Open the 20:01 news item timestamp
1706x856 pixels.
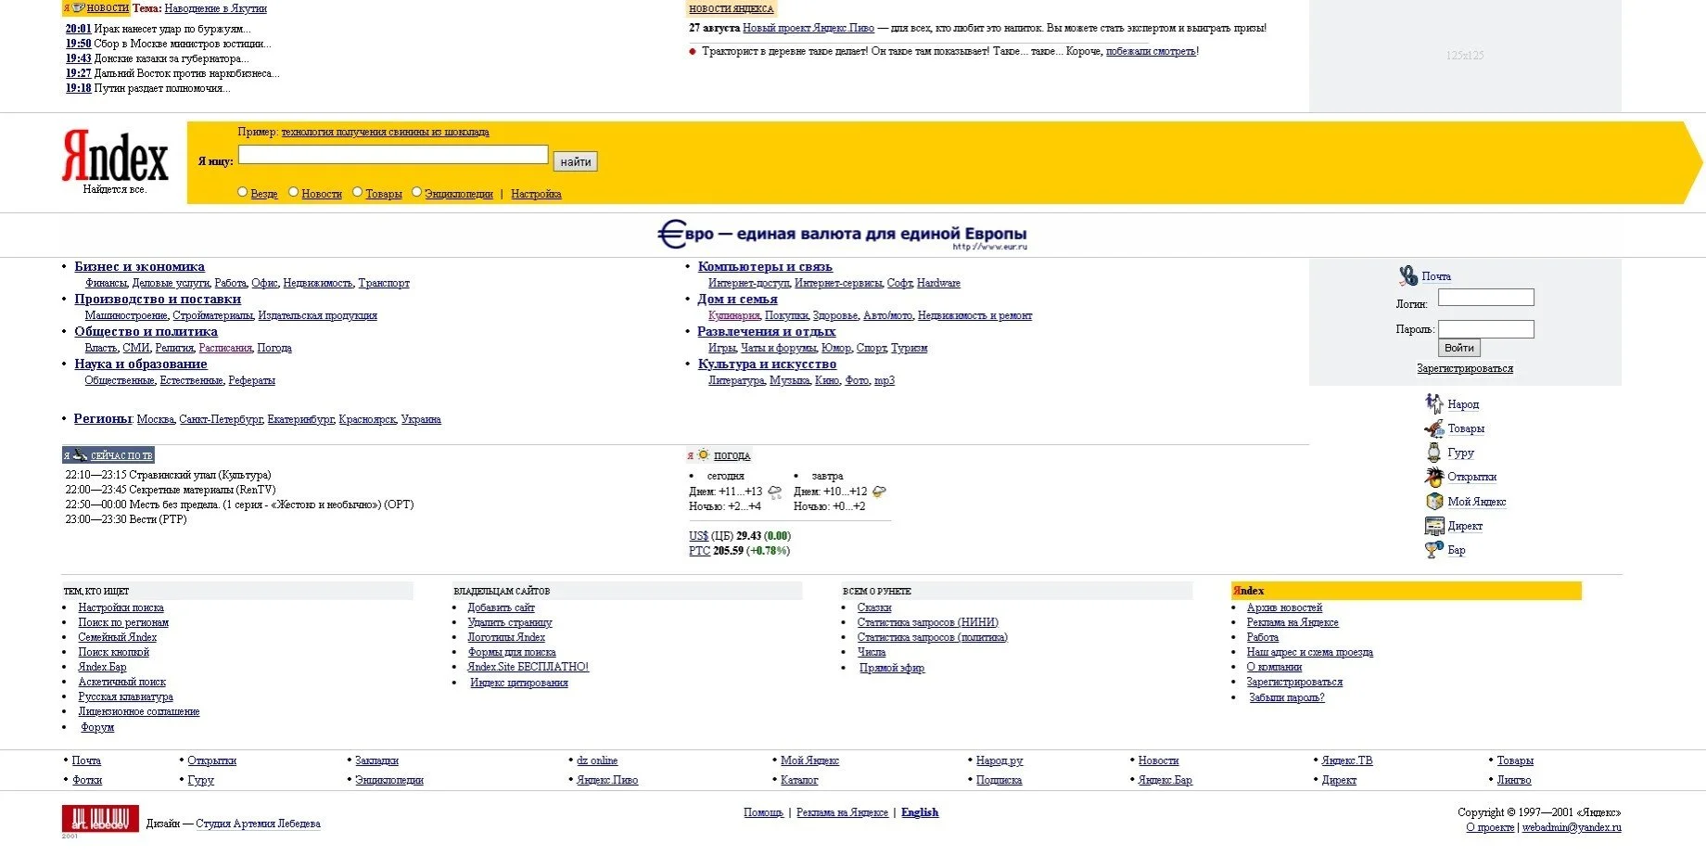click(78, 29)
